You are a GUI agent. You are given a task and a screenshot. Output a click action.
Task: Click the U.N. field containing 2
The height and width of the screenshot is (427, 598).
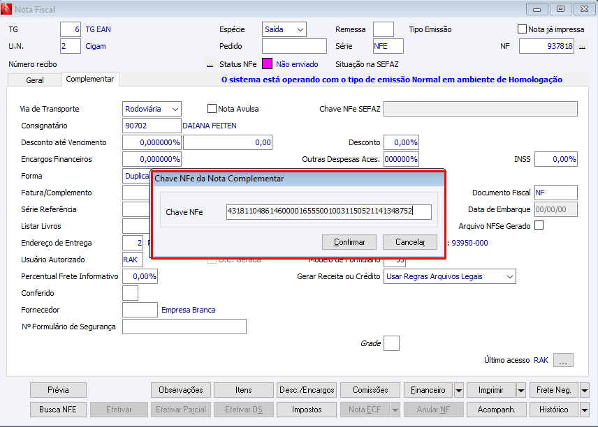[x=71, y=46]
